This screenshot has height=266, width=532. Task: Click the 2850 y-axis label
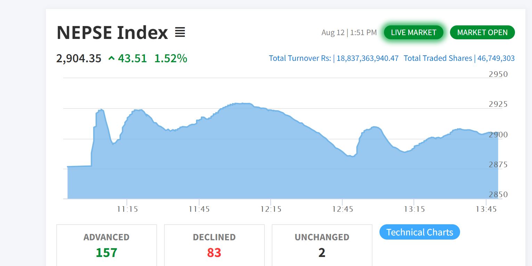498,194
